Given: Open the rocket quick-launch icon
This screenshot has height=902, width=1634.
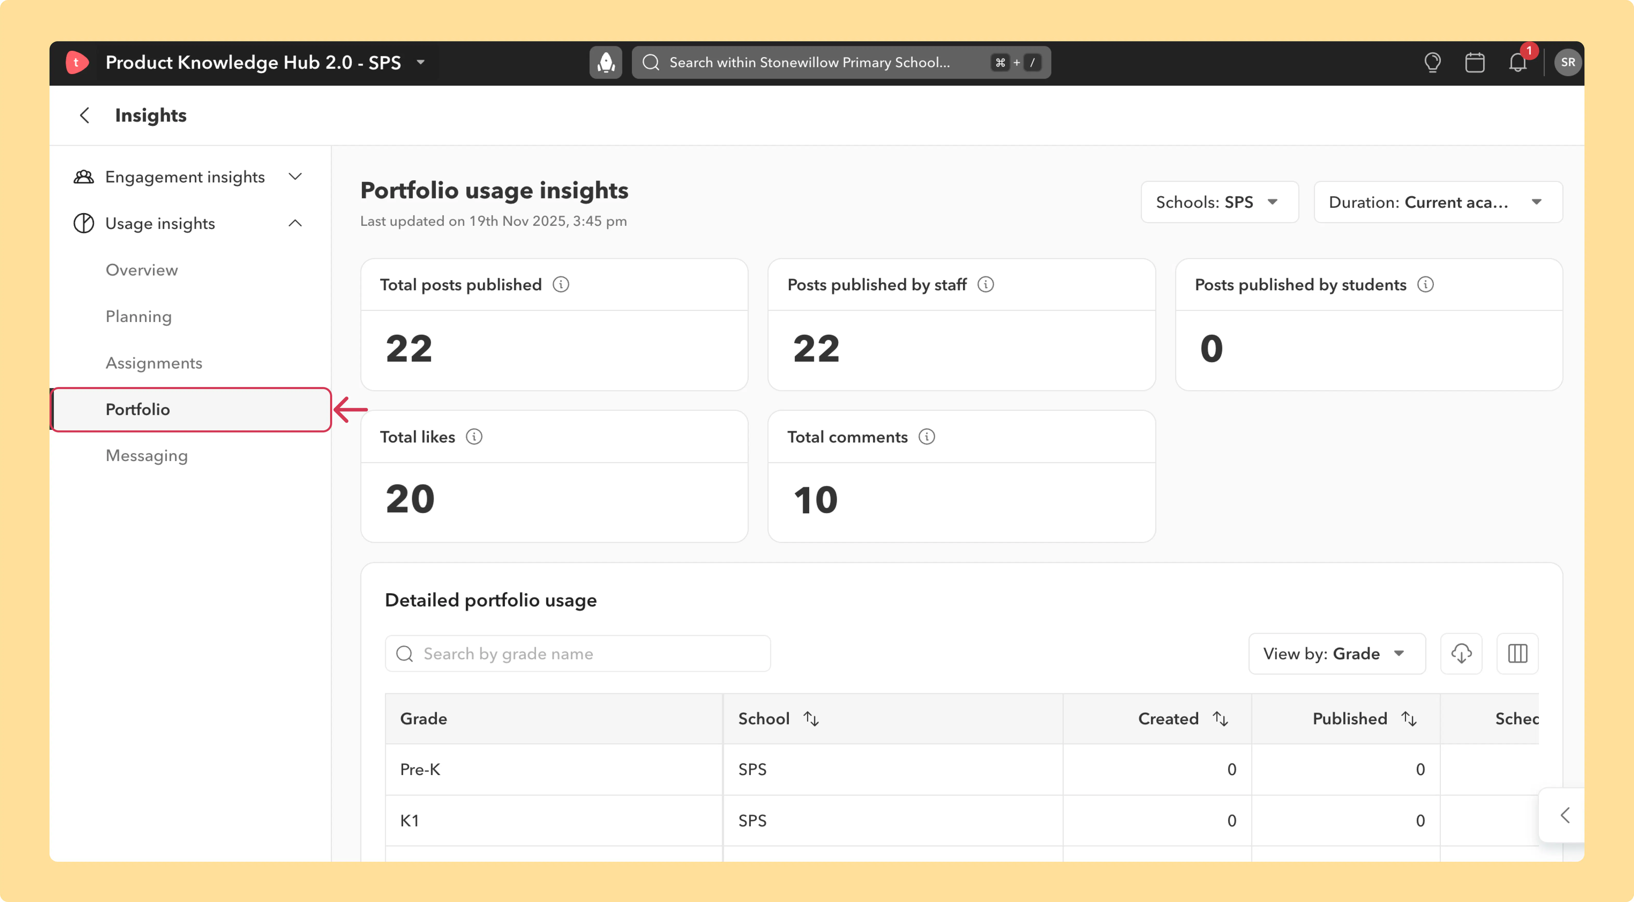Looking at the screenshot, I should [x=606, y=62].
